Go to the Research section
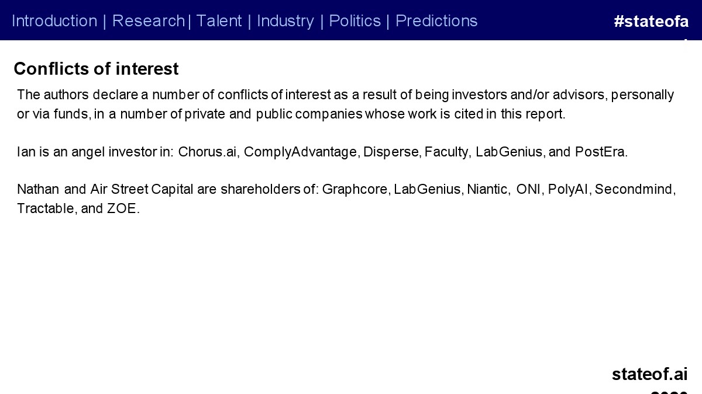702x394 pixels. (149, 21)
